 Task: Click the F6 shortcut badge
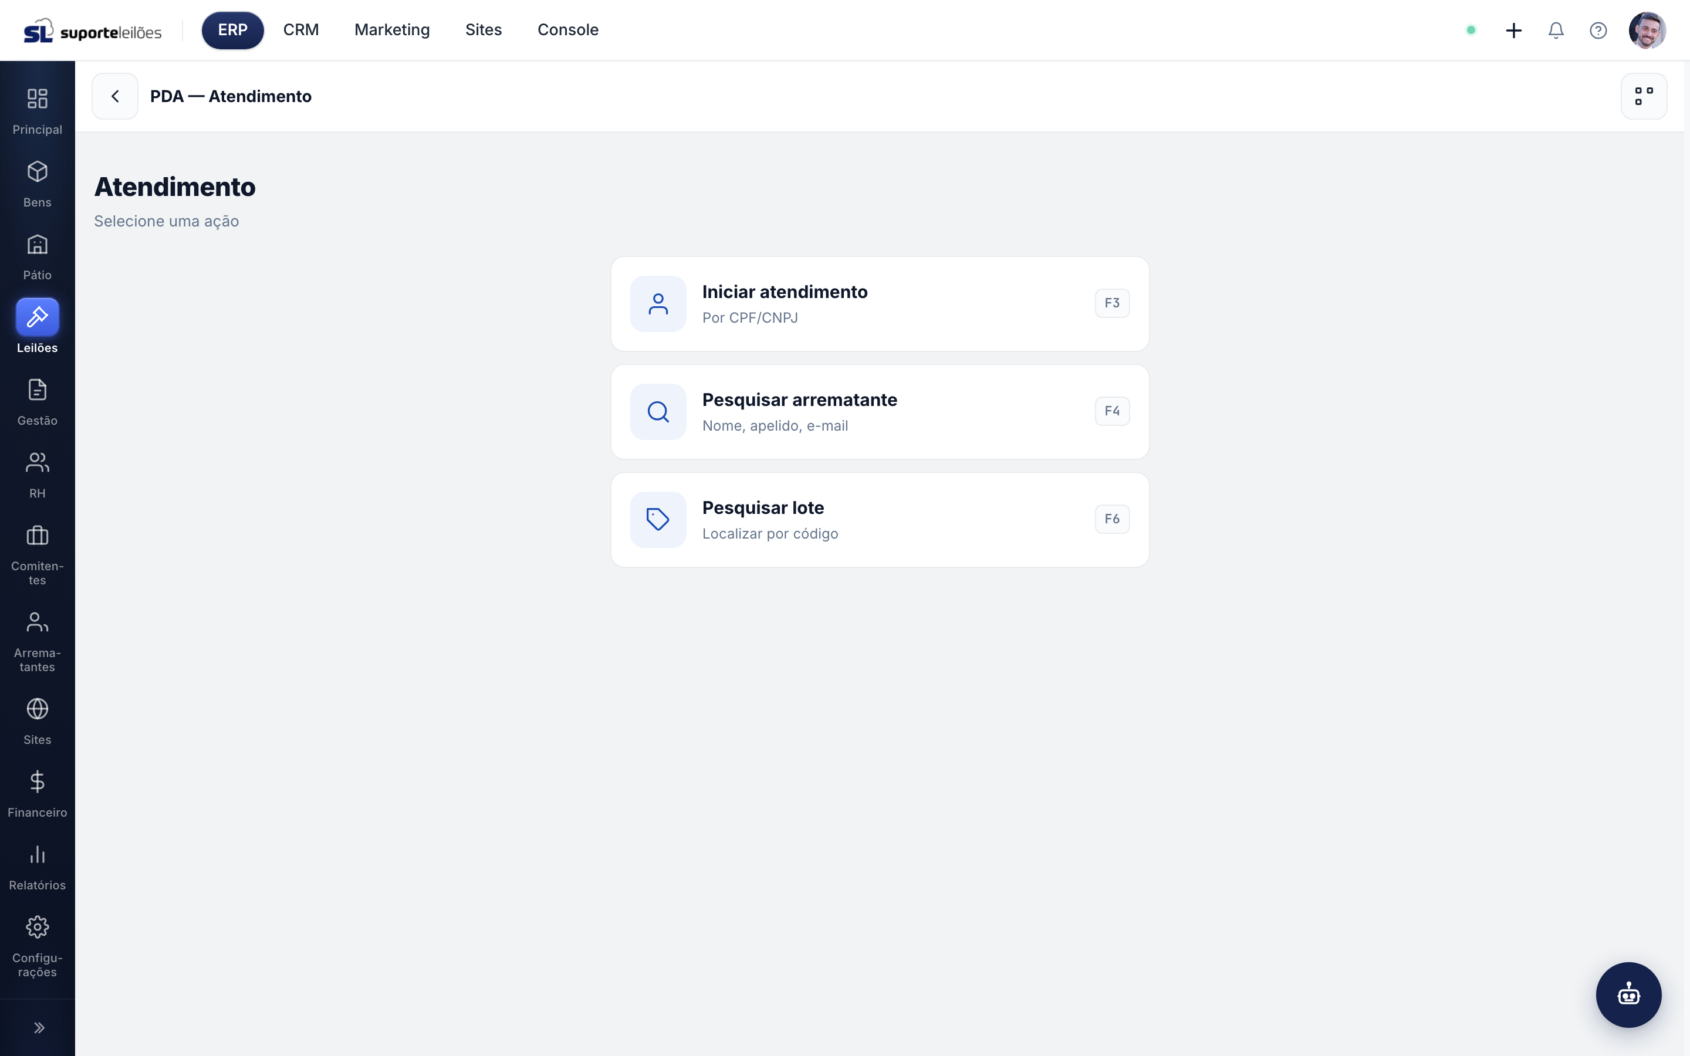point(1112,519)
